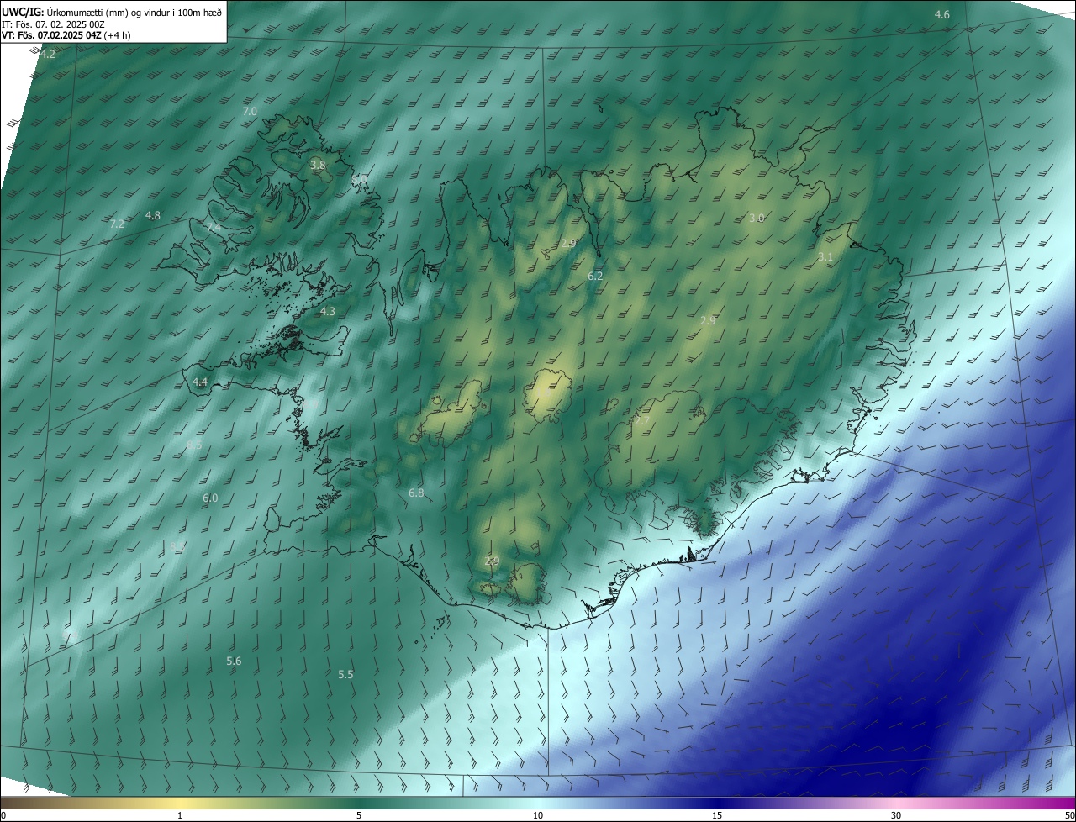This screenshot has width=1076, height=822.
Task: Click the 15 tick on the color scale
Action: (717, 815)
